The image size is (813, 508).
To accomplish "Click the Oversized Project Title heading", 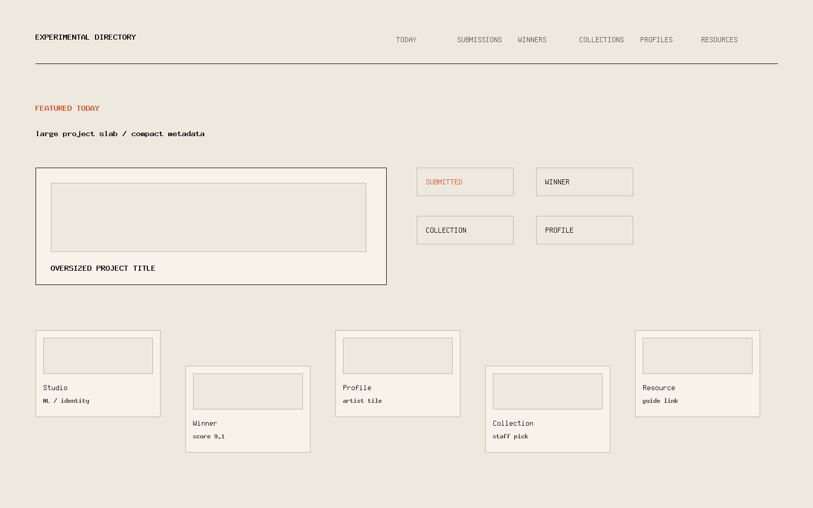I will (103, 268).
